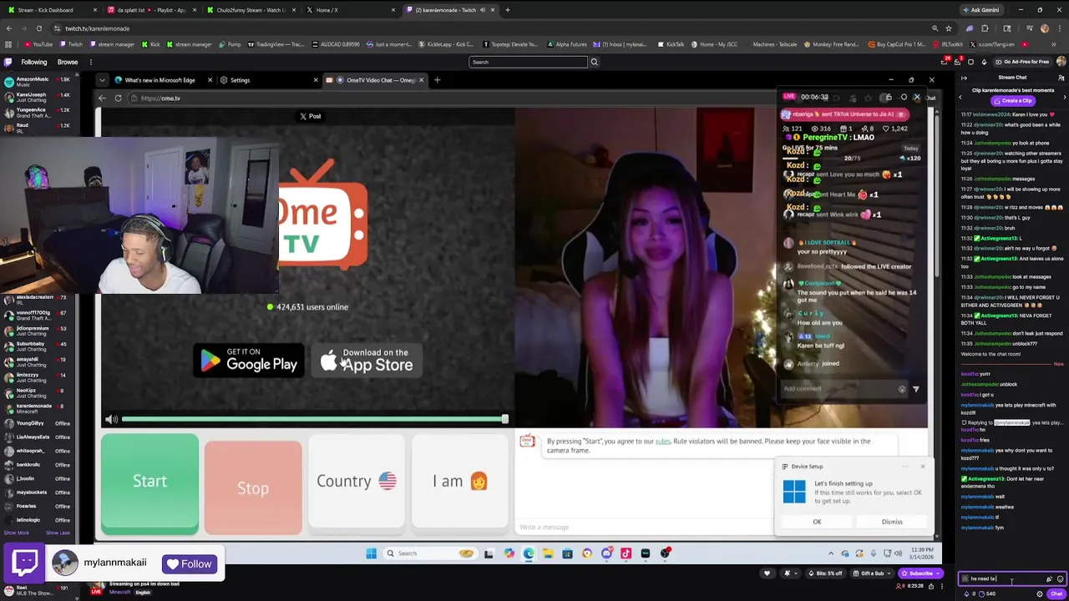Click heart follow icon below stream
The height and width of the screenshot is (601, 1069).
[x=767, y=573]
